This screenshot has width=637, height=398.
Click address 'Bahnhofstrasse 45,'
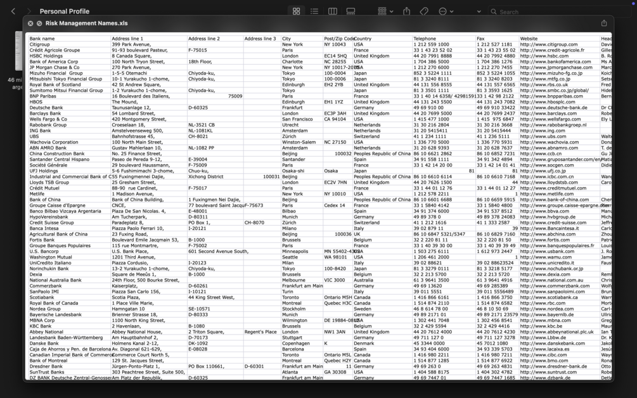(133, 136)
